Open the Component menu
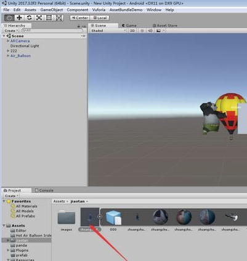247x261 pixels. coord(78,10)
